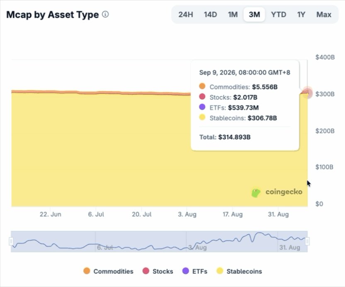Click the ETFs: $539.73M tooltip row
This screenshot has width=345, height=287.
tap(229, 107)
